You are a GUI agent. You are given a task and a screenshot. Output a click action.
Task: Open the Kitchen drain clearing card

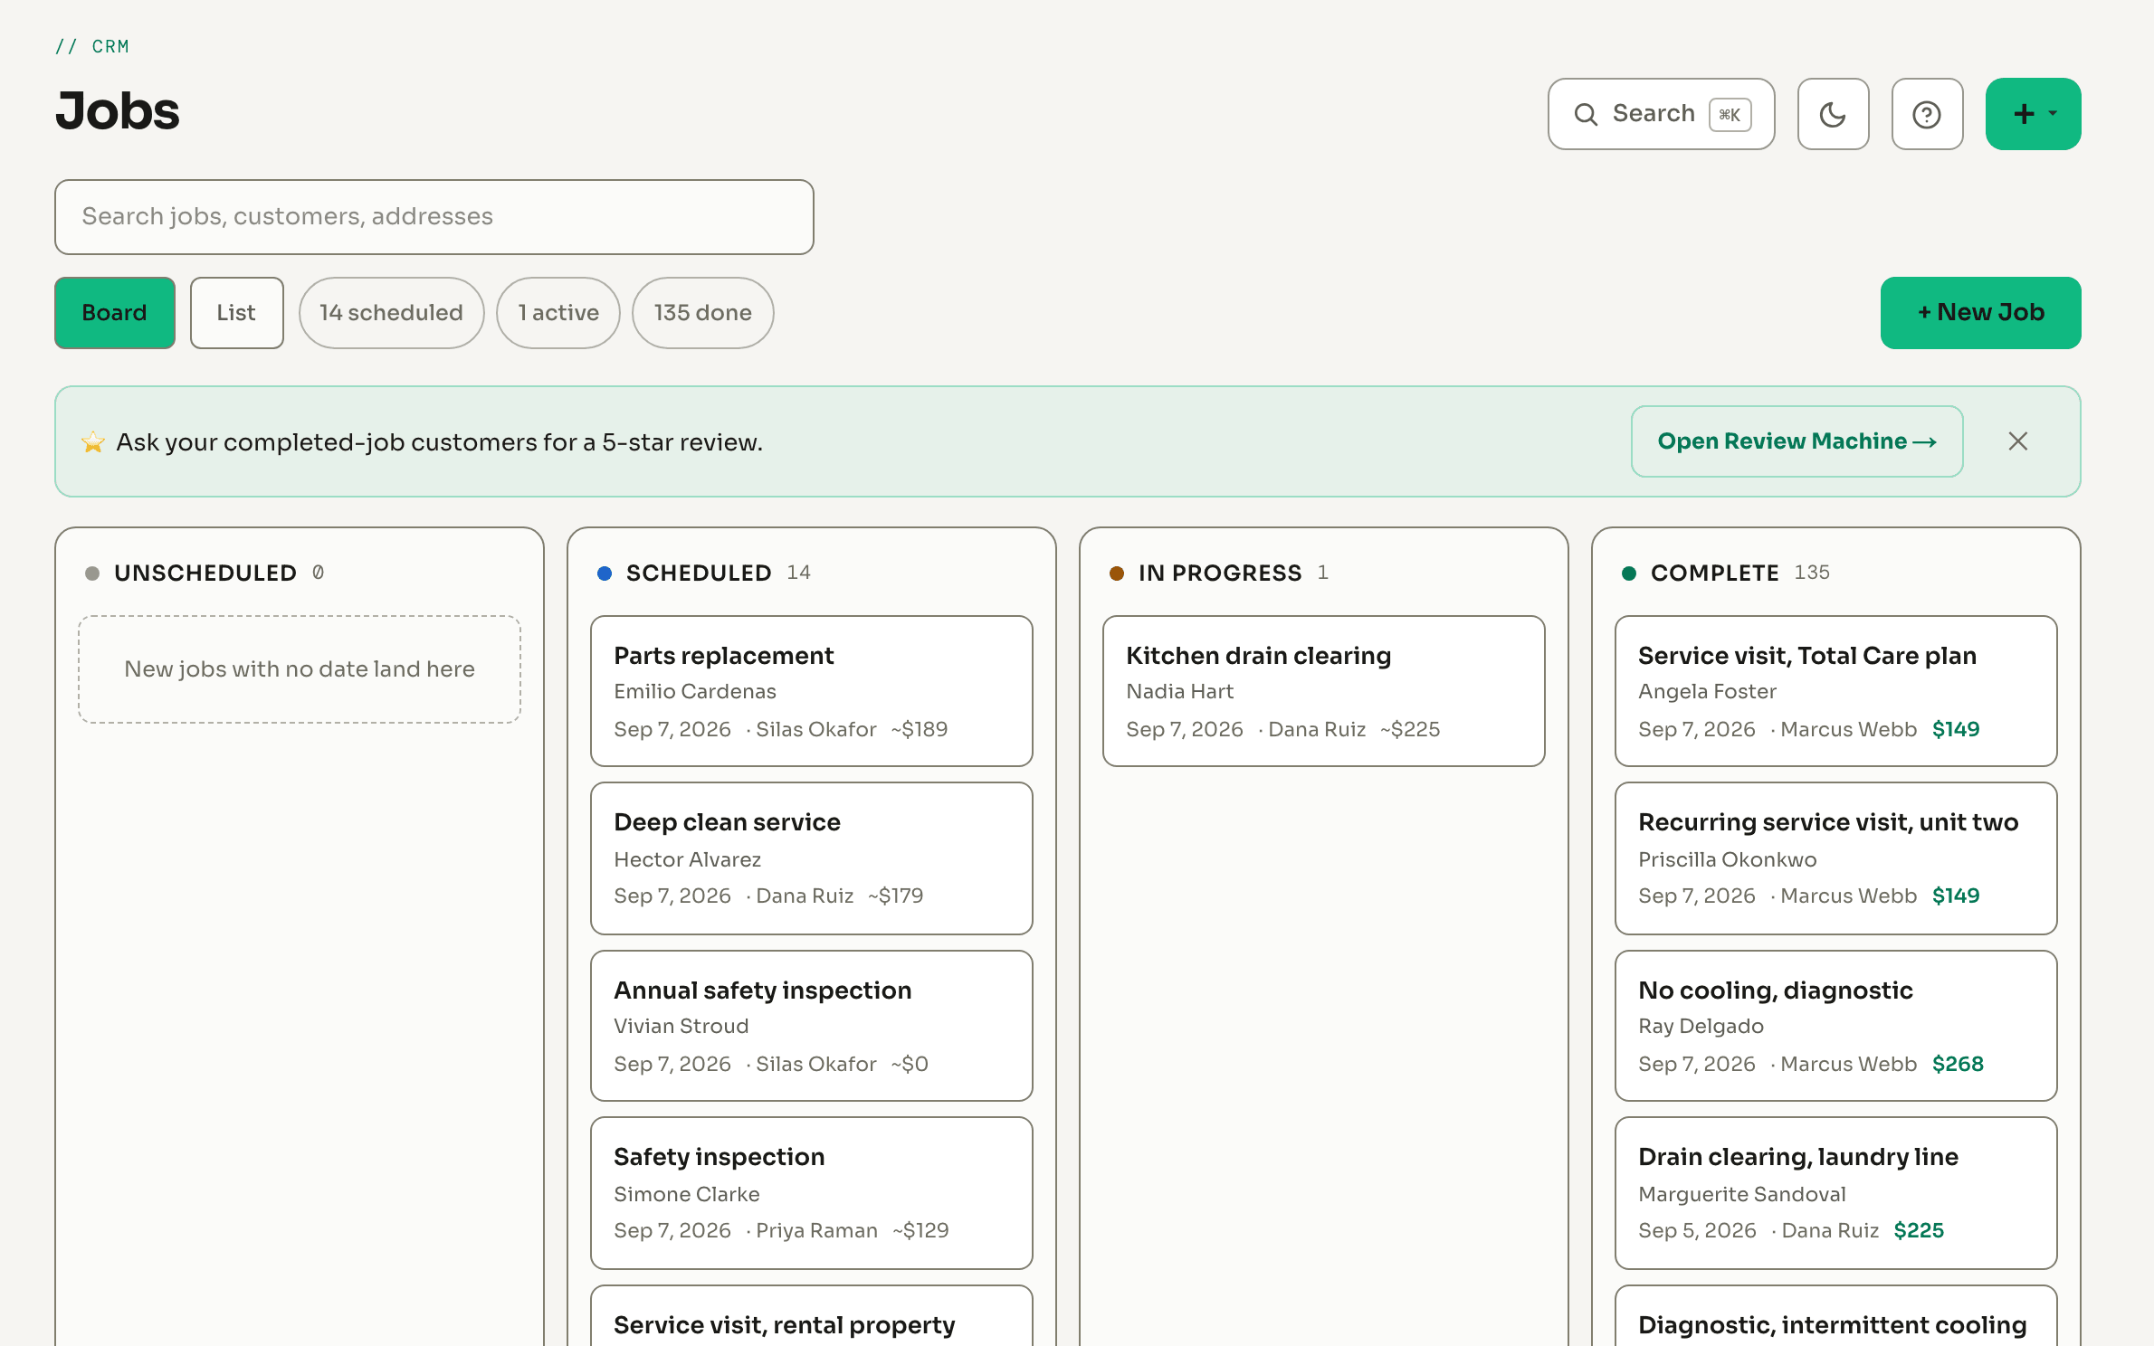pyautogui.click(x=1324, y=691)
